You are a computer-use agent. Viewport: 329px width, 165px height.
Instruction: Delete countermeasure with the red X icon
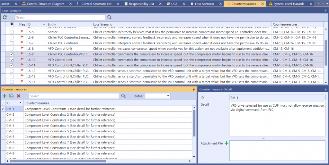click(19, 96)
